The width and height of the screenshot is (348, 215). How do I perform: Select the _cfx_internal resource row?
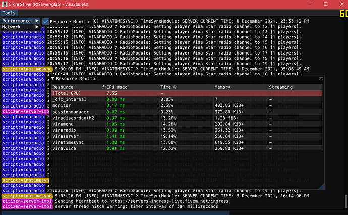187,99
